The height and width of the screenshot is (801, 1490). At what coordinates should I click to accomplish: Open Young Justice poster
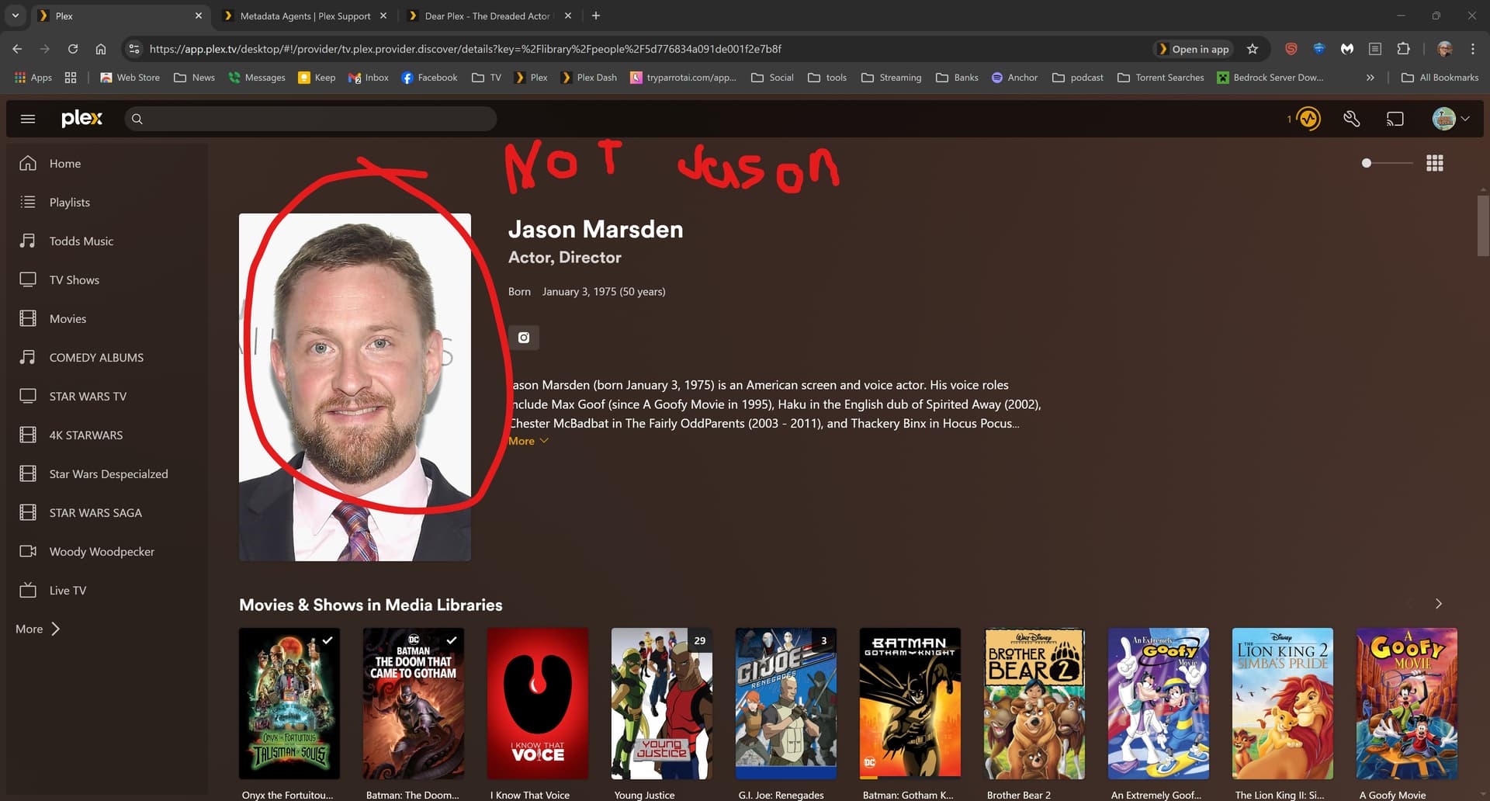pos(662,703)
